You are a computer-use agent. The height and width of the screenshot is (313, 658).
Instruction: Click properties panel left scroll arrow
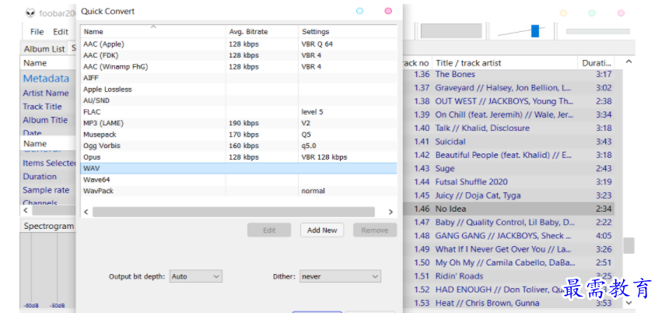coord(26,210)
